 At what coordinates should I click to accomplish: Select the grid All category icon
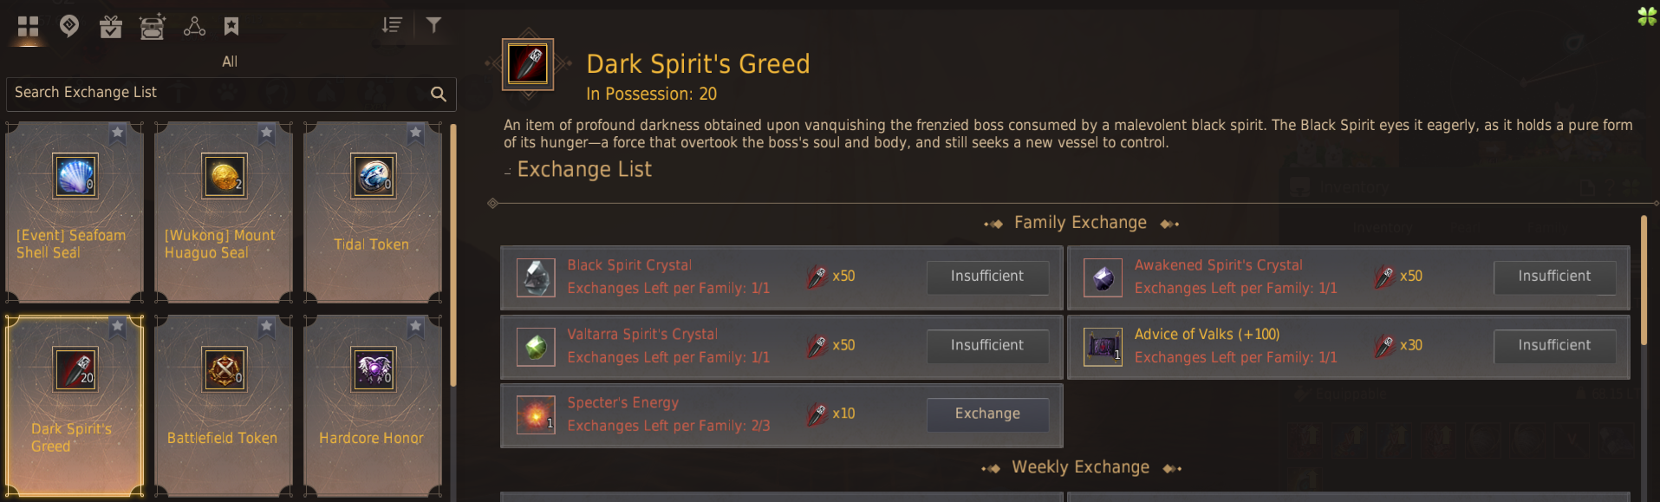pos(28,27)
